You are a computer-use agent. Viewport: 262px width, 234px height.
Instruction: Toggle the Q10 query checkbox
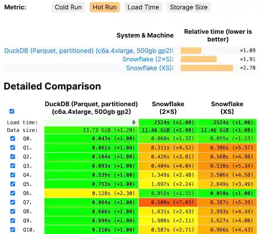(13, 230)
